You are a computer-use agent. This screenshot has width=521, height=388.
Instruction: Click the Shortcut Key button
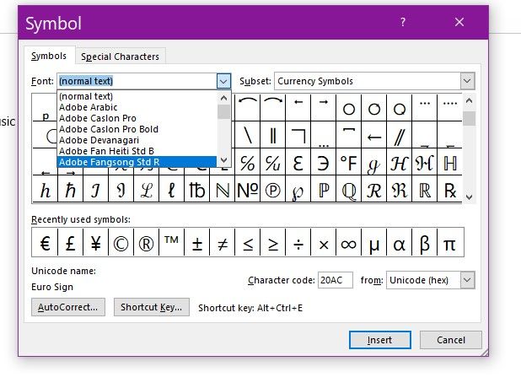tap(152, 307)
